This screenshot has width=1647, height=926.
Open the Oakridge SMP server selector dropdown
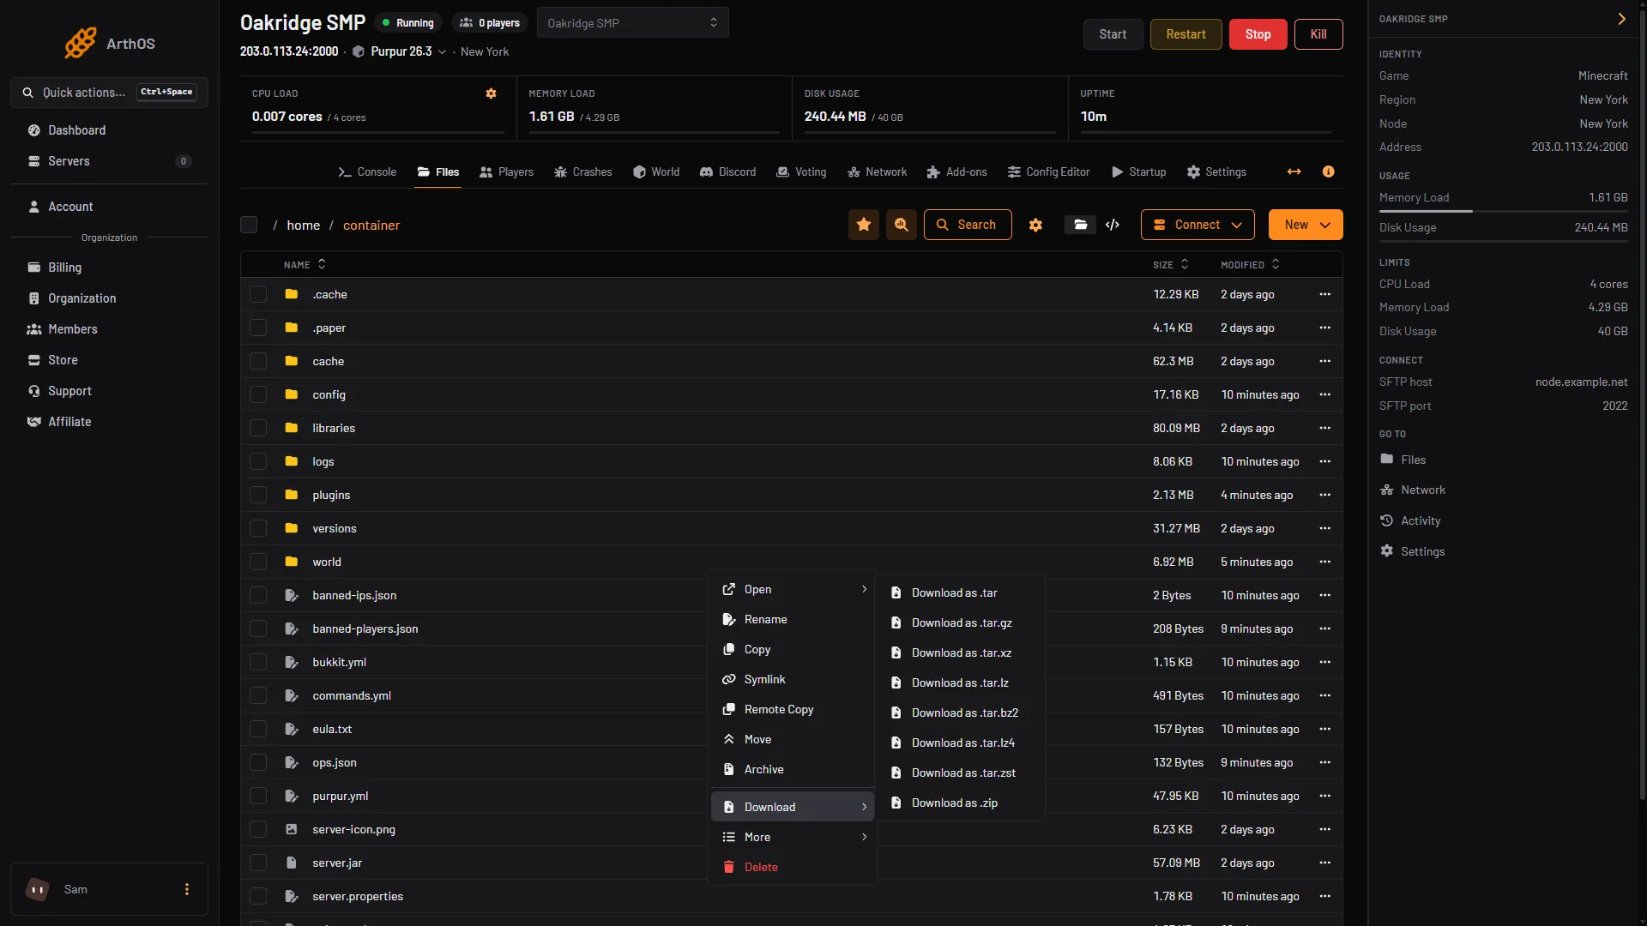pyautogui.click(x=633, y=23)
